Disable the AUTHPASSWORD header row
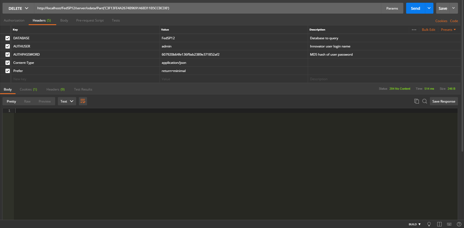464x228 pixels. (x=8, y=55)
